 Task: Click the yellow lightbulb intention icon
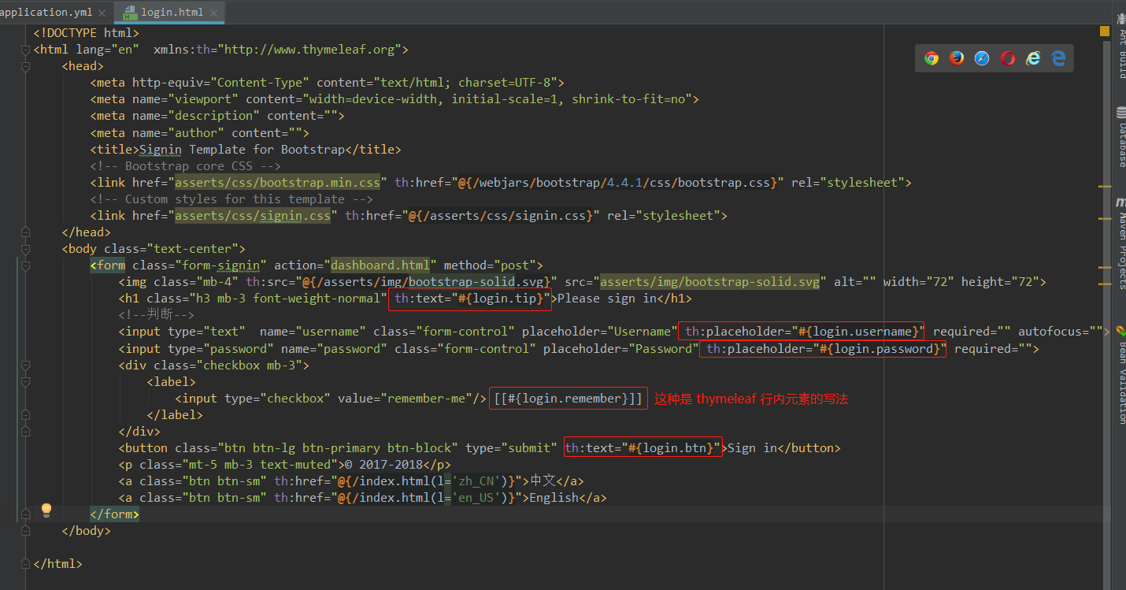[46, 510]
